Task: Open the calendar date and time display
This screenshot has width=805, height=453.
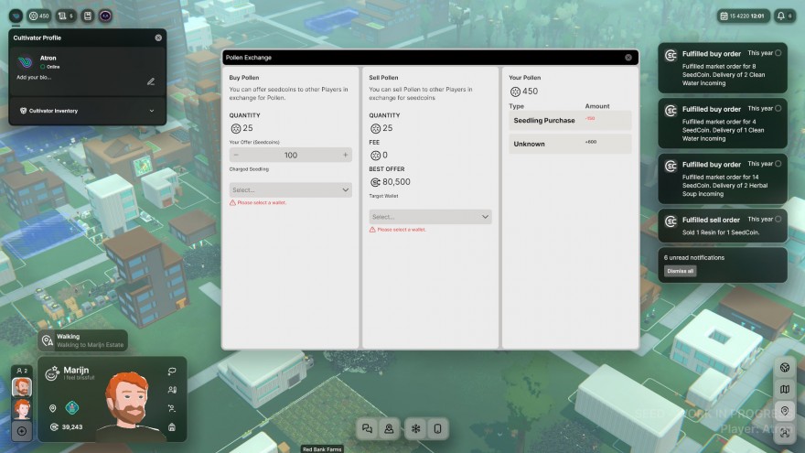Action: pyautogui.click(x=744, y=16)
